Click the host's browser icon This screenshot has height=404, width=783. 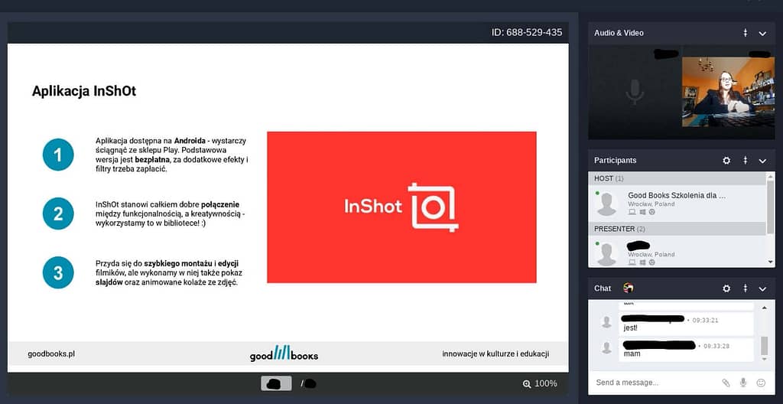pyautogui.click(x=651, y=212)
